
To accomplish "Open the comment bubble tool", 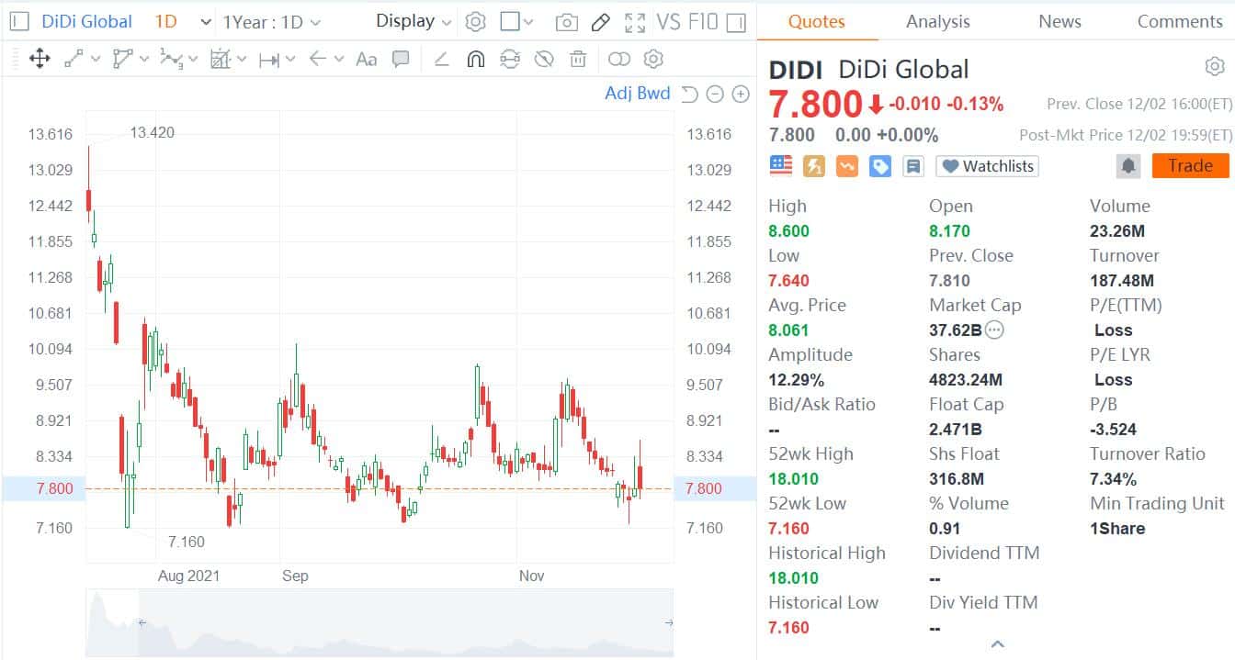I will point(400,59).
